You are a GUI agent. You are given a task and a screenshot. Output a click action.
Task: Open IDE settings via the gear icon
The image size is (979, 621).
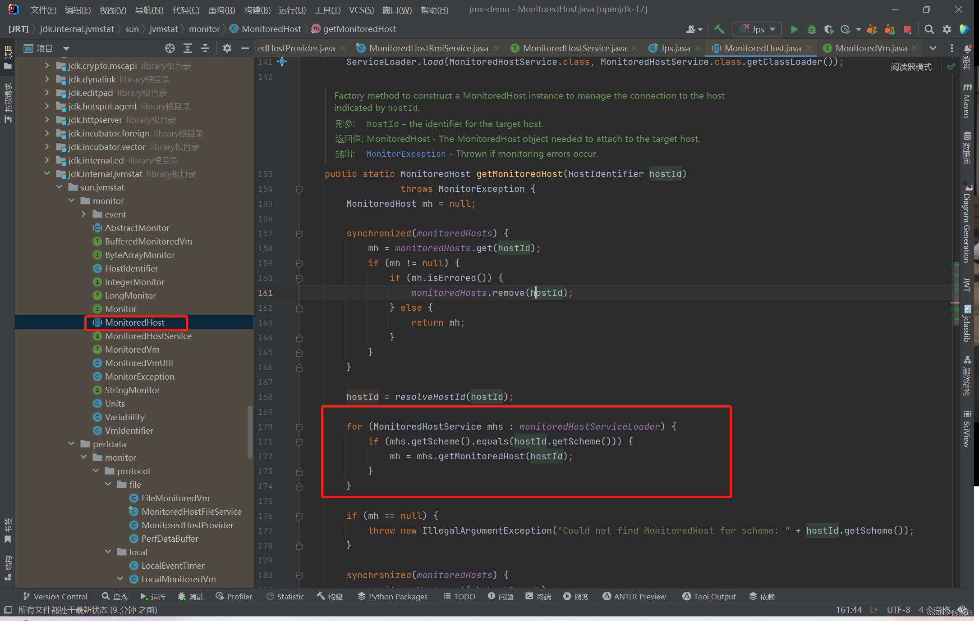pos(947,29)
